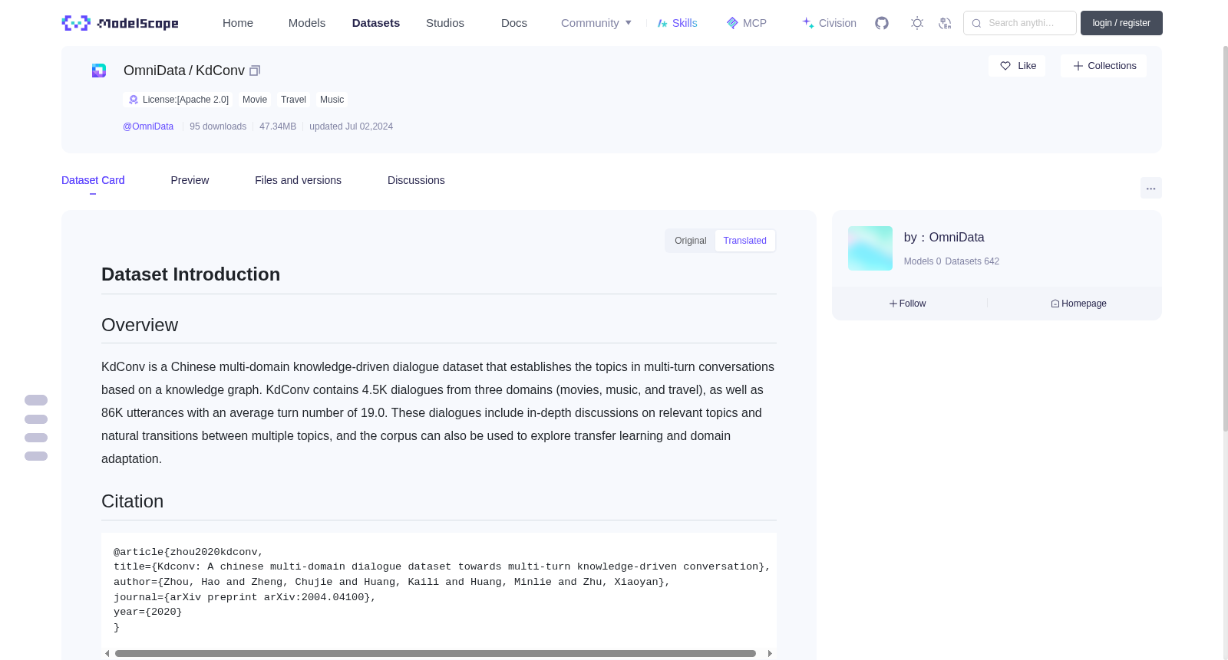The image size is (1228, 660).
Task: Focus the search input field
Action: 1020,23
